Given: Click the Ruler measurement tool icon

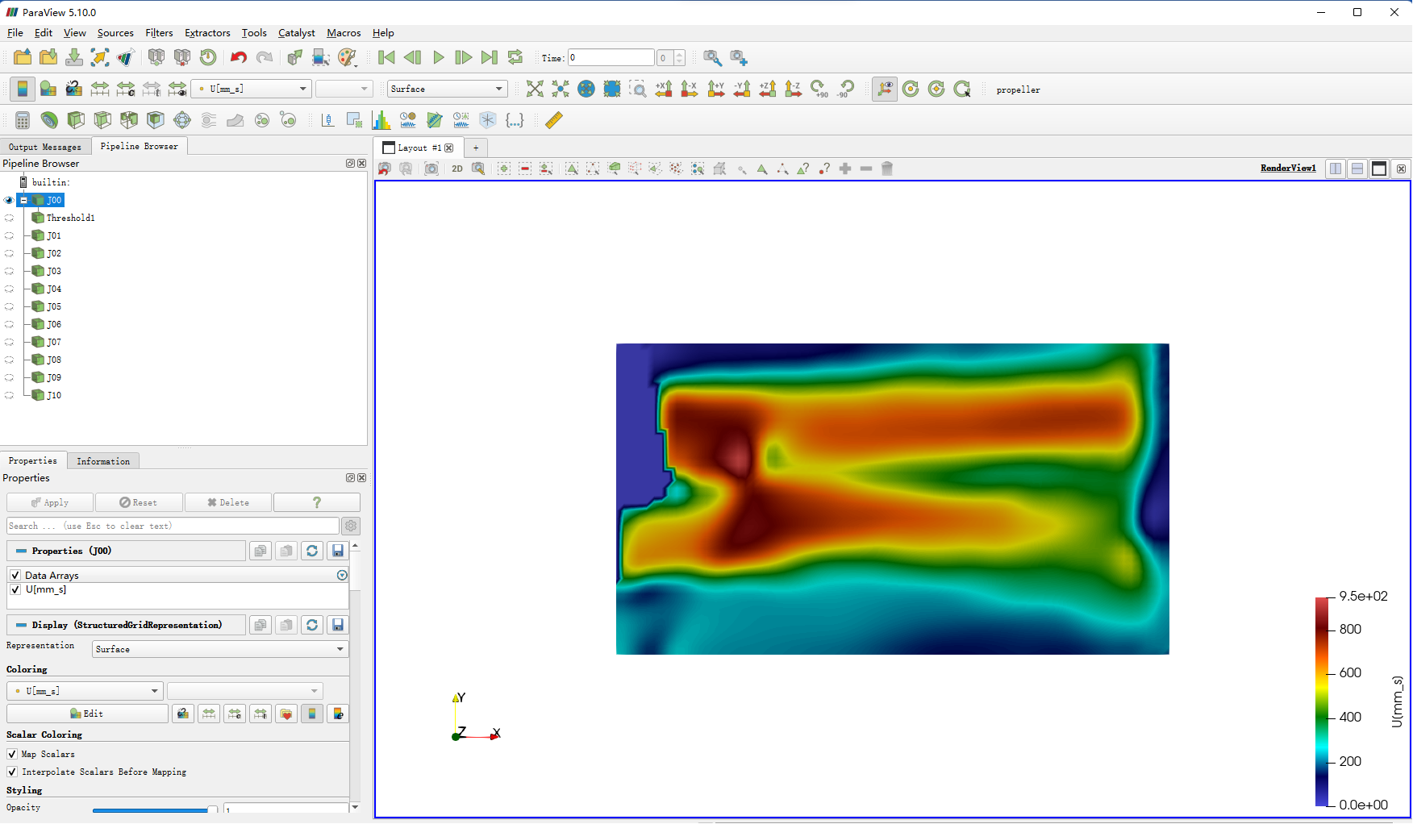Looking at the screenshot, I should click(553, 120).
